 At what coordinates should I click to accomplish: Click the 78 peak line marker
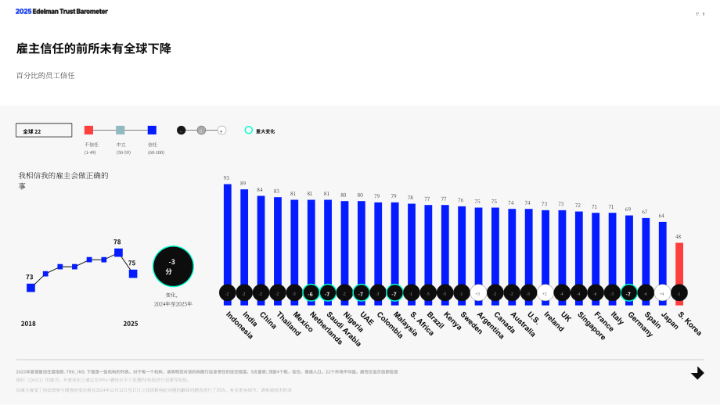118,253
